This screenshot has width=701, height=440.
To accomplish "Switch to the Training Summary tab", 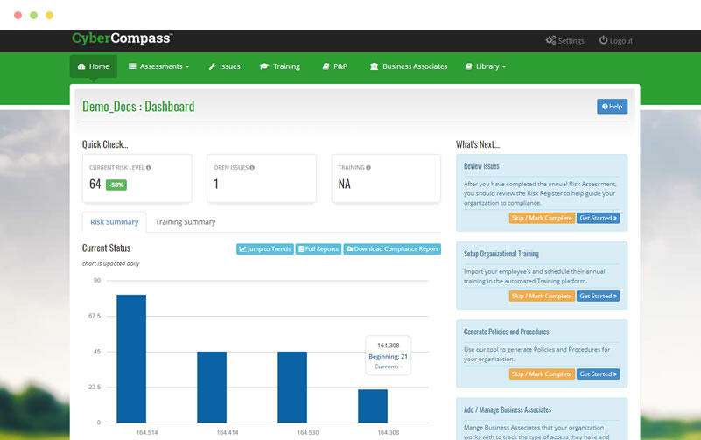I will pos(186,222).
